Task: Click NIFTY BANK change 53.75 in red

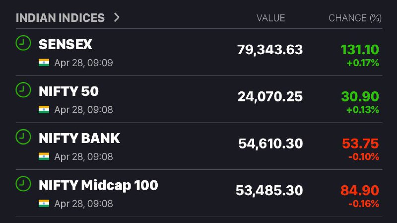Action: [360, 144]
